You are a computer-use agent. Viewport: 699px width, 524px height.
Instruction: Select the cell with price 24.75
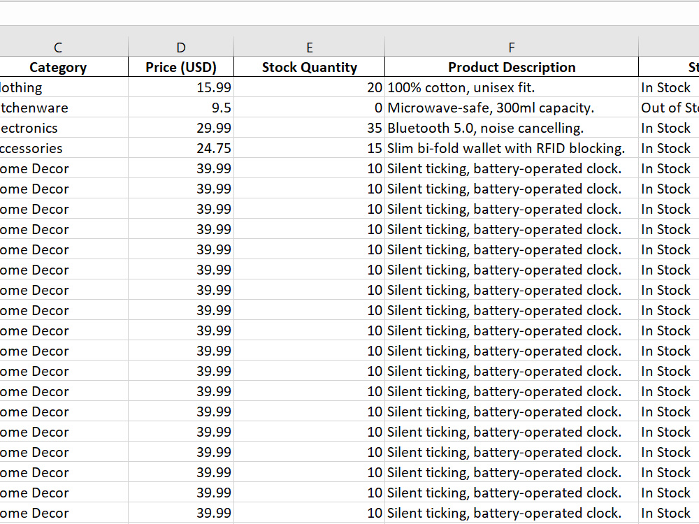tap(180, 148)
